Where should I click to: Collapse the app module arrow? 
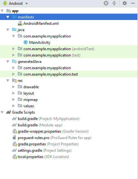pyautogui.click(x=2, y=11)
